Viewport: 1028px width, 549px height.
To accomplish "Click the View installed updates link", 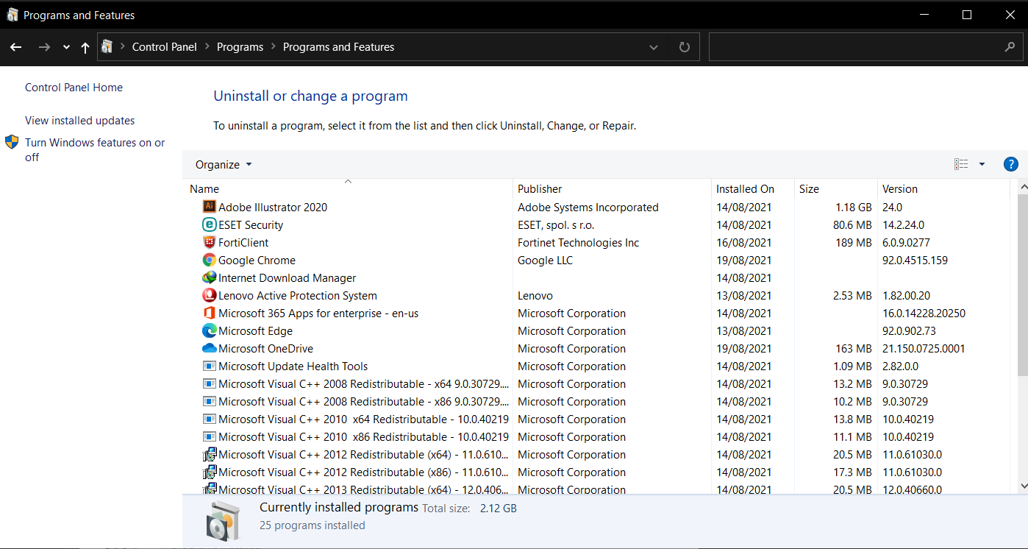I will (79, 120).
